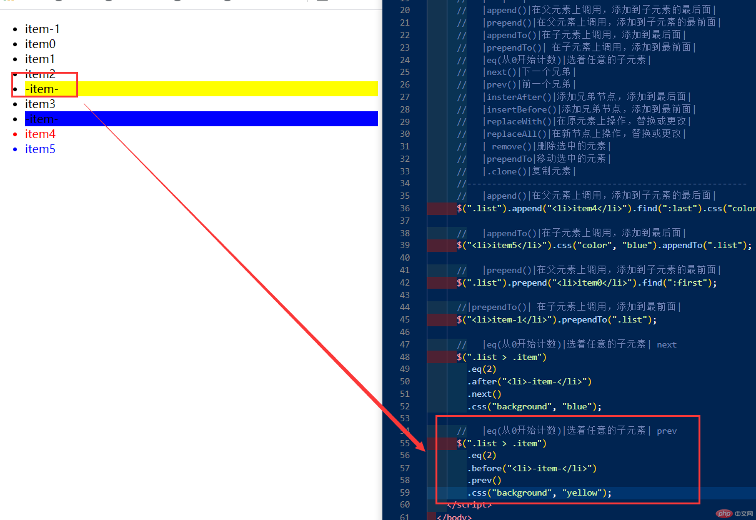Click the 'item3' list entry
This screenshot has width=756, height=520.
[x=40, y=104]
